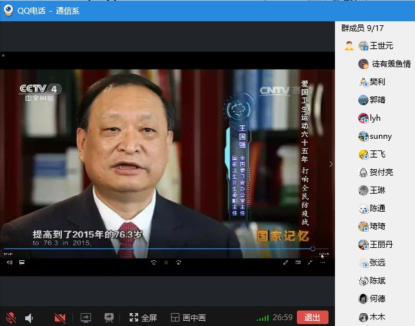415x326 pixels.
Task: Select member 王世元 in the list
Action: (x=381, y=46)
